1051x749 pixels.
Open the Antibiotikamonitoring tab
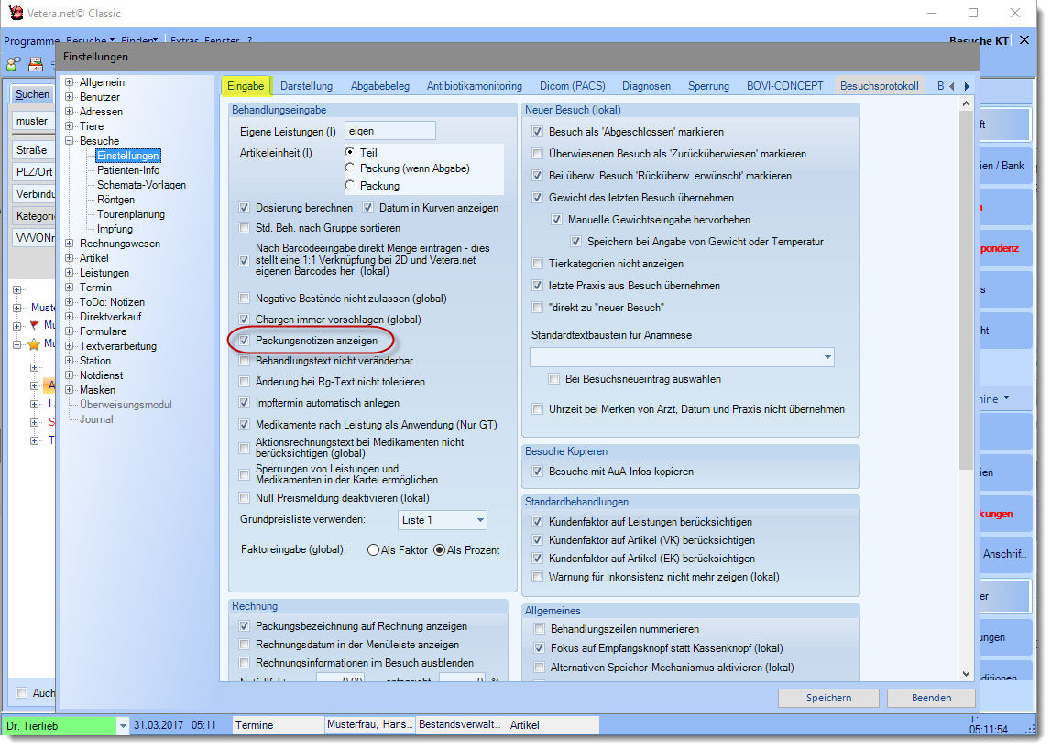tap(474, 86)
